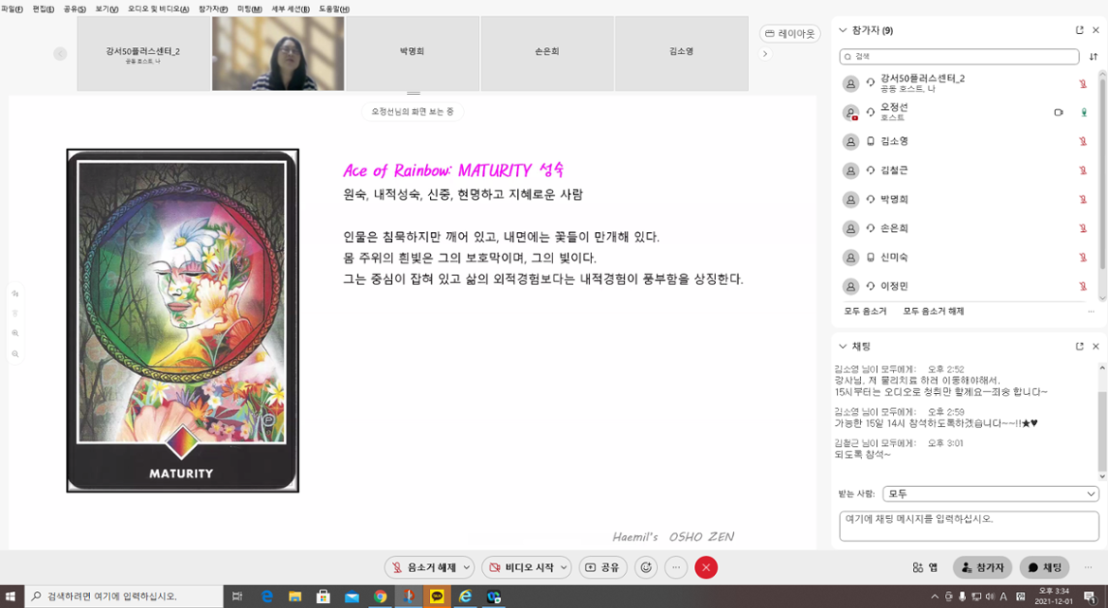Toggle the 채팅 panel button
The width and height of the screenshot is (1108, 608).
coord(1044,567)
